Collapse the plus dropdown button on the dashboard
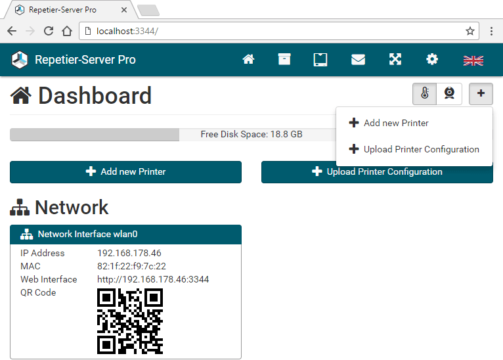This screenshot has width=503, height=360. tap(481, 94)
